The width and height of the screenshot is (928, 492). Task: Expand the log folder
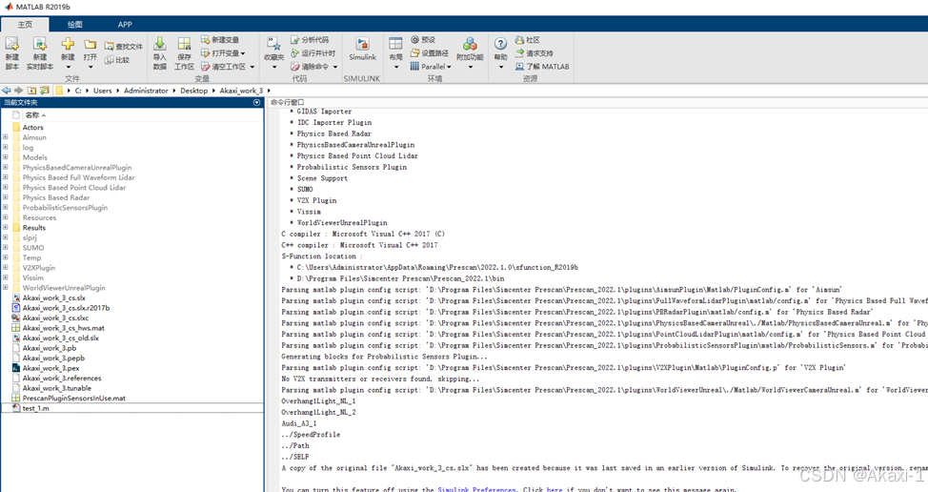coord(6,148)
